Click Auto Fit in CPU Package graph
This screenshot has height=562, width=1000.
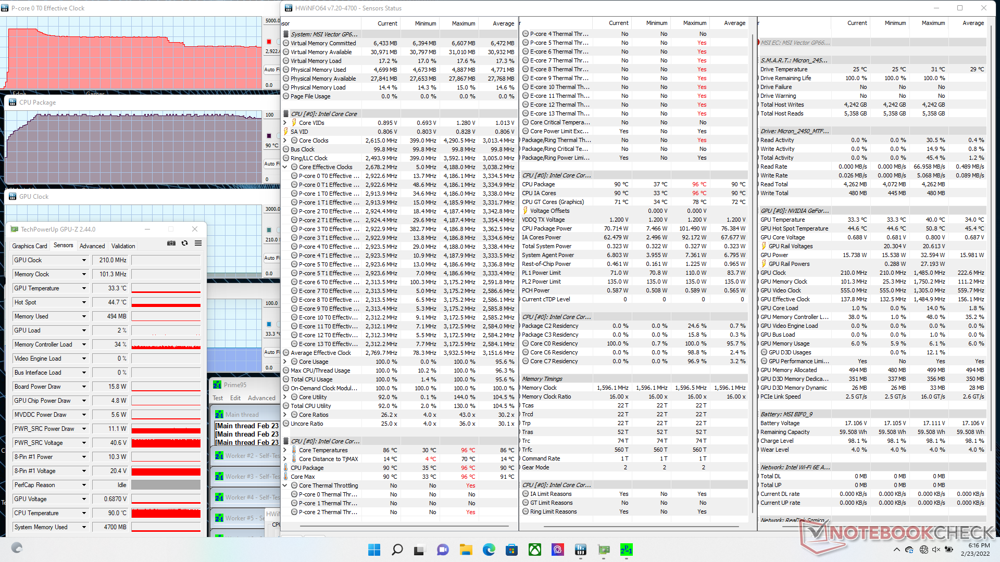click(x=271, y=163)
